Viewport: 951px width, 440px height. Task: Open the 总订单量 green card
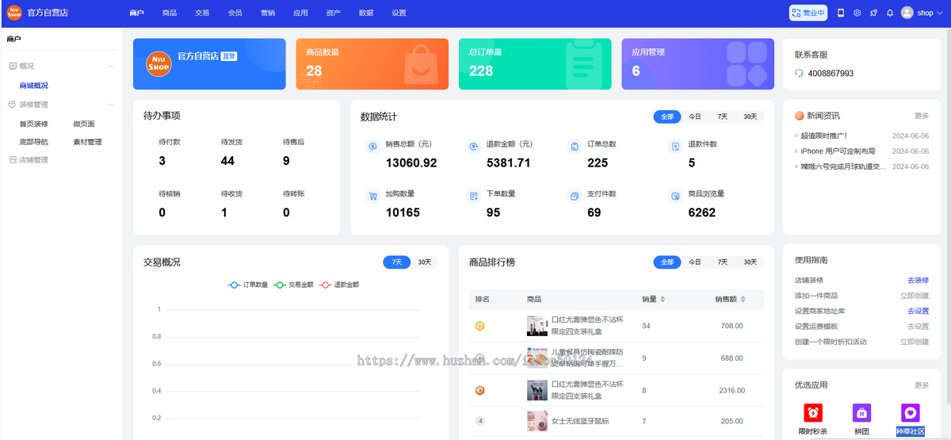click(x=535, y=64)
